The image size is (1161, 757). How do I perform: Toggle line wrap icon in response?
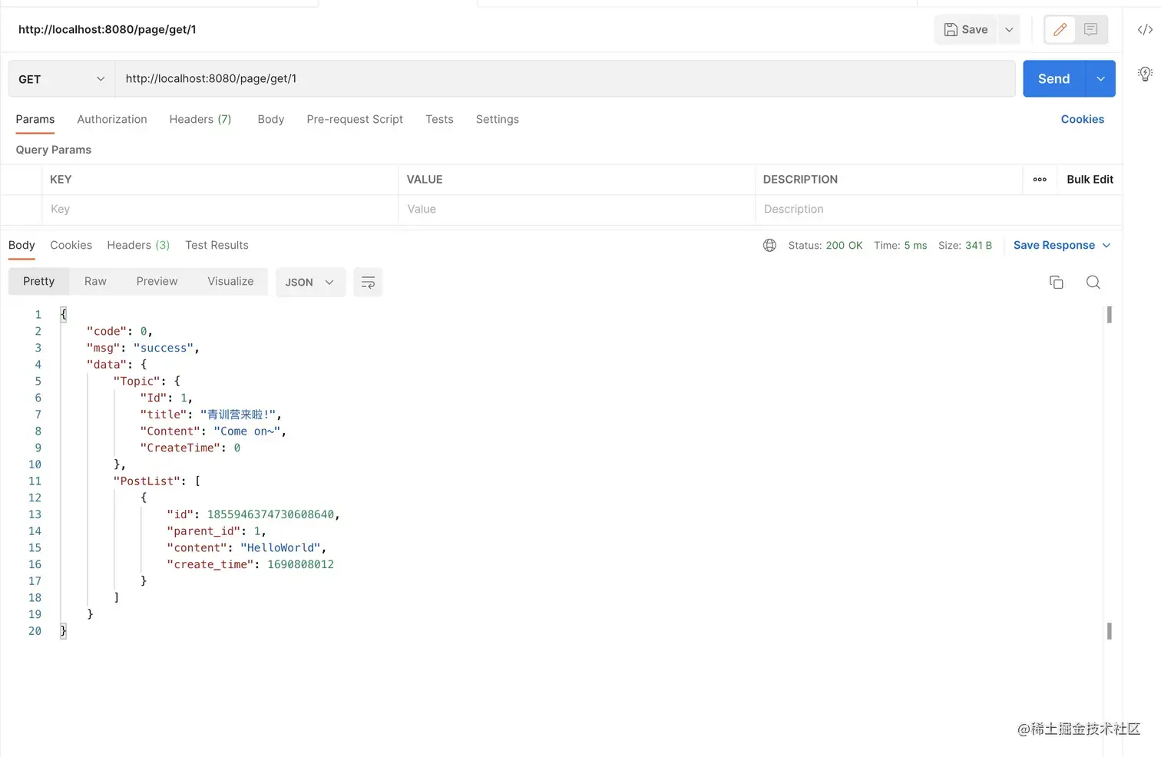point(368,283)
